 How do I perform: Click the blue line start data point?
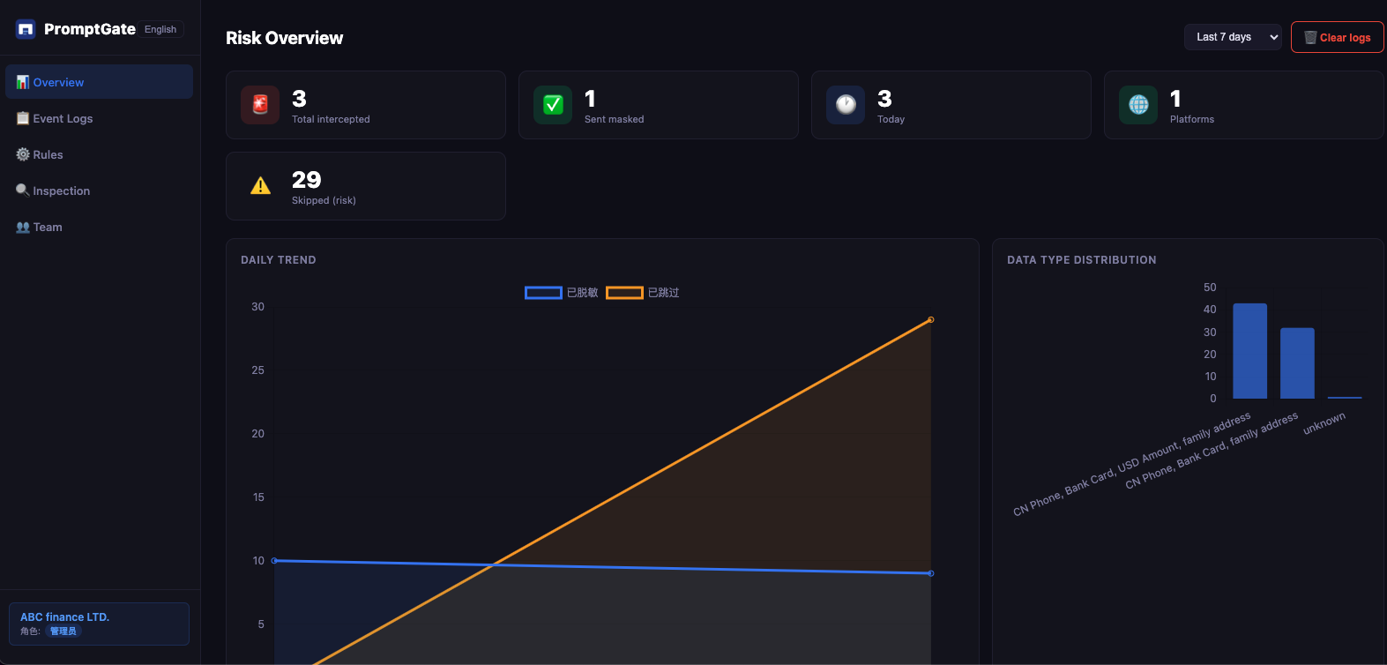tap(274, 560)
